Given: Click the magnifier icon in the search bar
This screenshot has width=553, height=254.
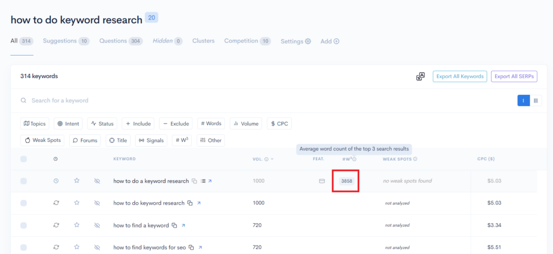Looking at the screenshot, I should (x=24, y=100).
